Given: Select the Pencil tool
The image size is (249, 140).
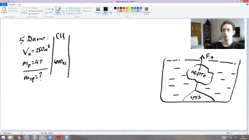Looking at the screenshot, I should (x=47, y=9).
